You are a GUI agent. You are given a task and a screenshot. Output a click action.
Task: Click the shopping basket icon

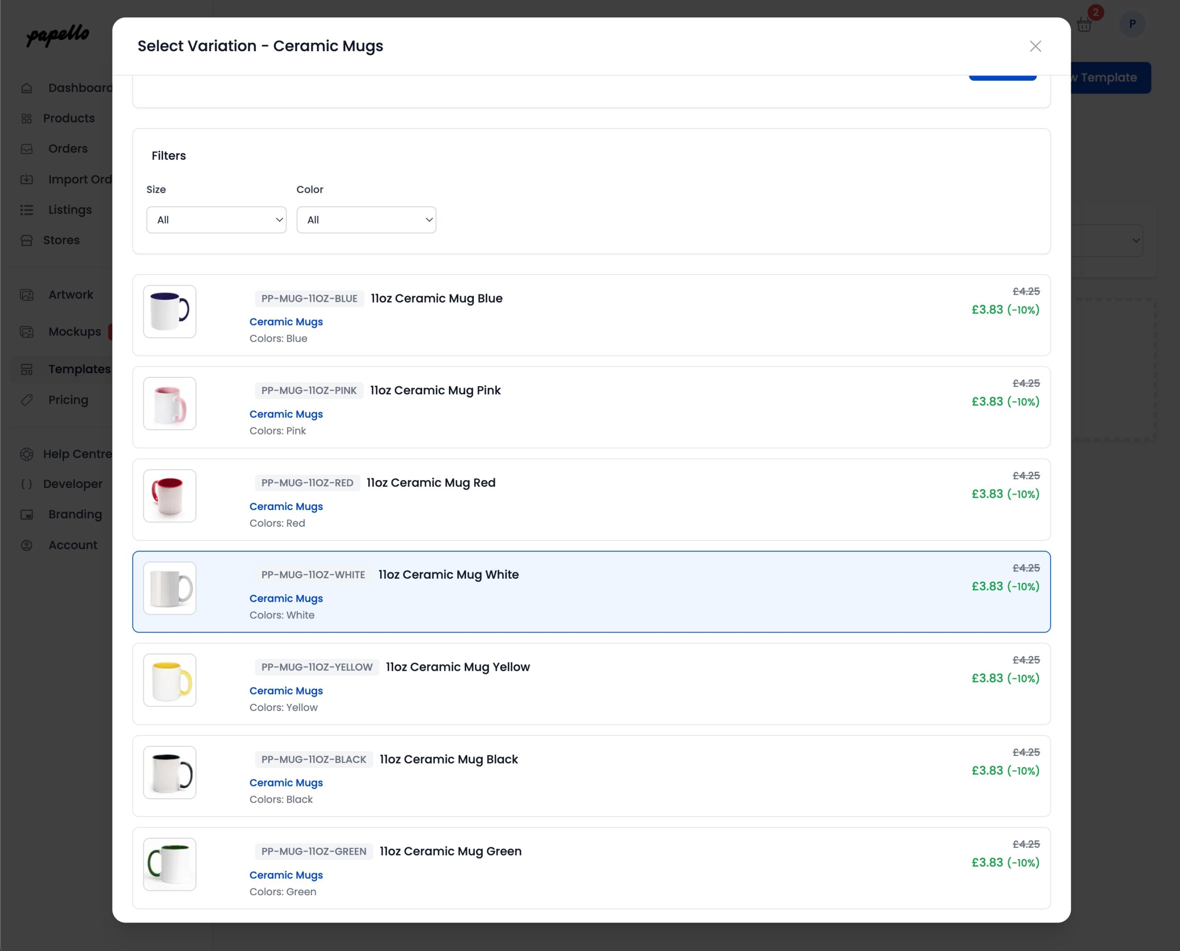1084,25
